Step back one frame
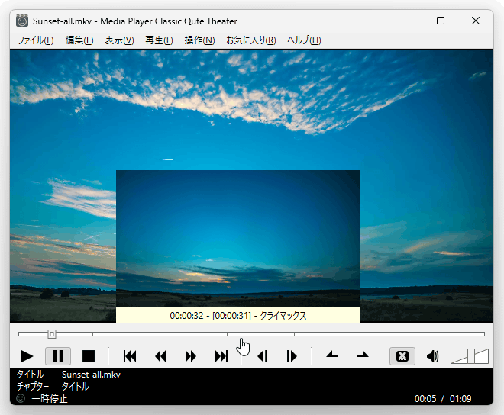 pyautogui.click(x=263, y=356)
